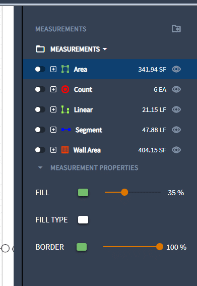Click the BORDER opacity slider handle

click(160, 247)
